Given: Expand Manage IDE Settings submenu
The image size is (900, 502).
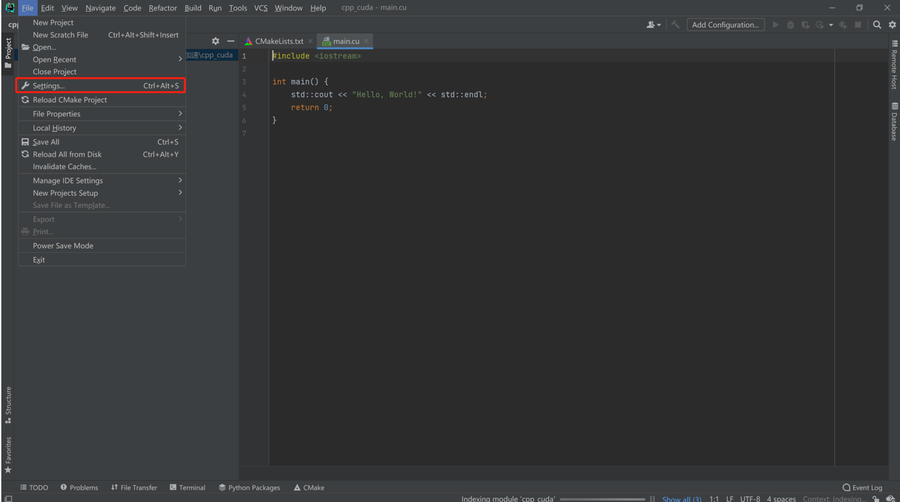Looking at the screenshot, I should (101, 181).
